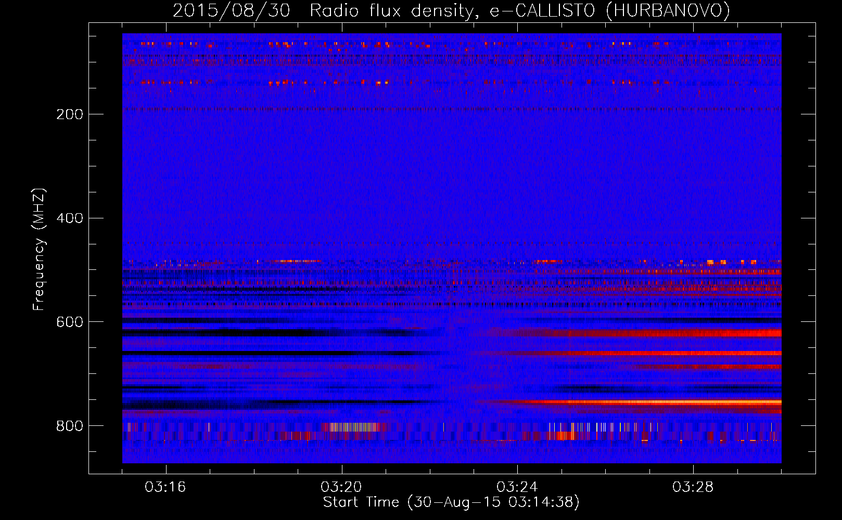Click the 600 frequency tick label
Viewport: 842px width, 520px height.
tap(70, 322)
